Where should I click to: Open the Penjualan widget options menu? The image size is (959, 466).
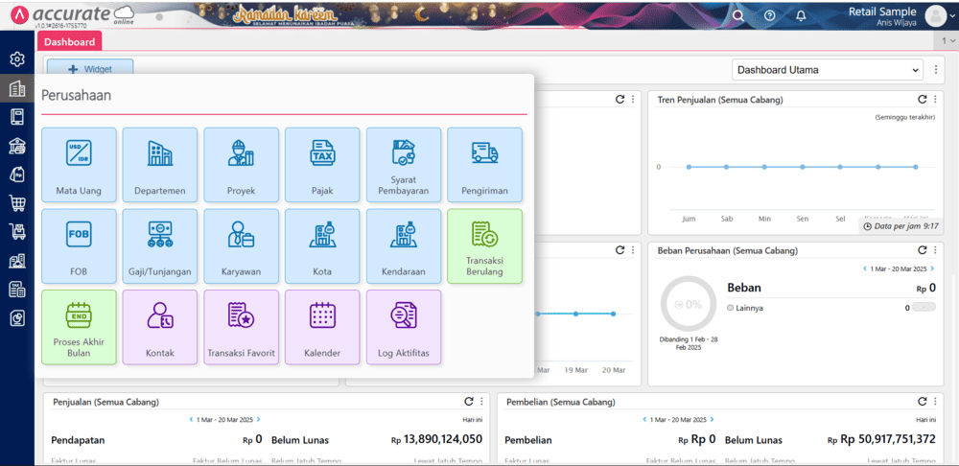[x=481, y=401]
